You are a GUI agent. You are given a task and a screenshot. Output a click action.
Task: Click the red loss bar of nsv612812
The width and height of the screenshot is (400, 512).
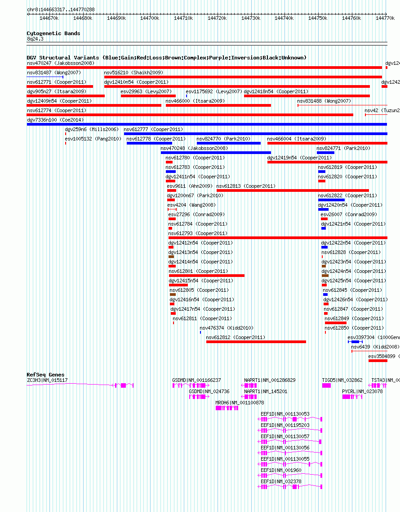(x=256, y=342)
